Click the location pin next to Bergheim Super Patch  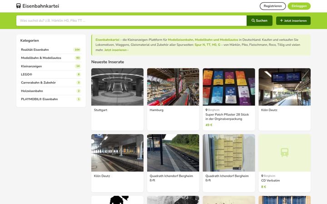pyautogui.click(x=207, y=110)
